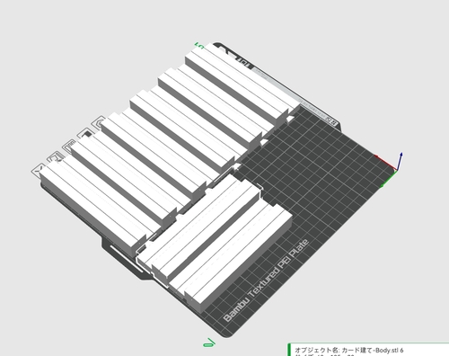This screenshot has width=449, height=356.
Task: Click the remove plate X icon
Action: tap(38, 169)
